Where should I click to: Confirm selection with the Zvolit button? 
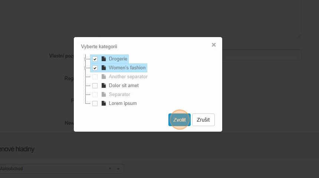(x=180, y=120)
